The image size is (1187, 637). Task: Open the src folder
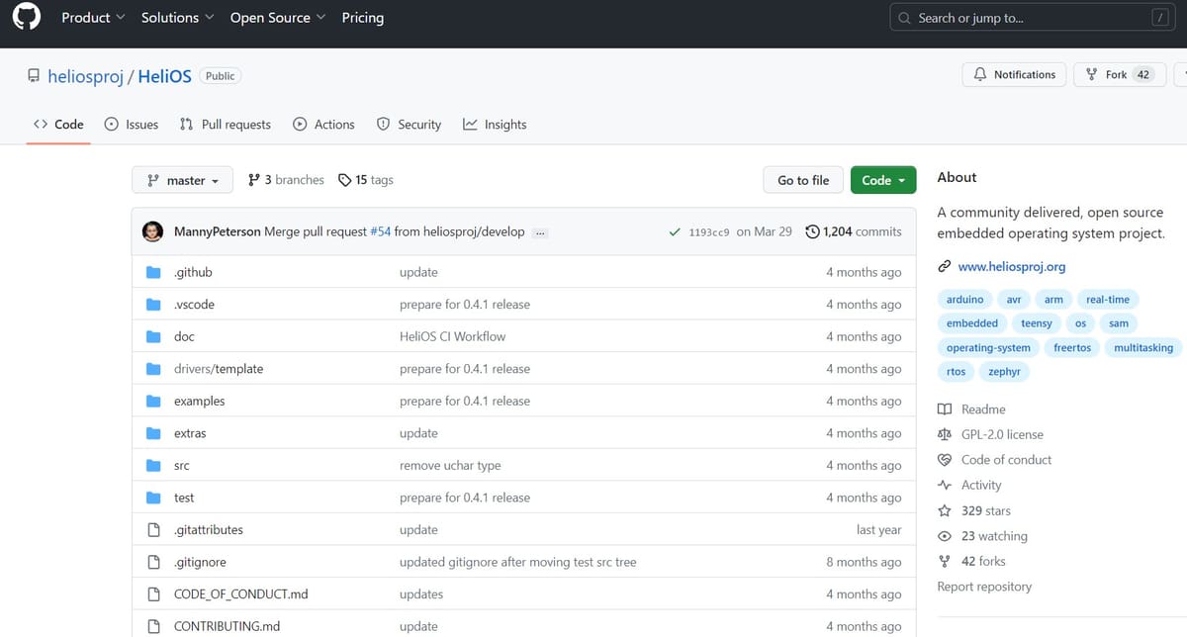(x=181, y=465)
